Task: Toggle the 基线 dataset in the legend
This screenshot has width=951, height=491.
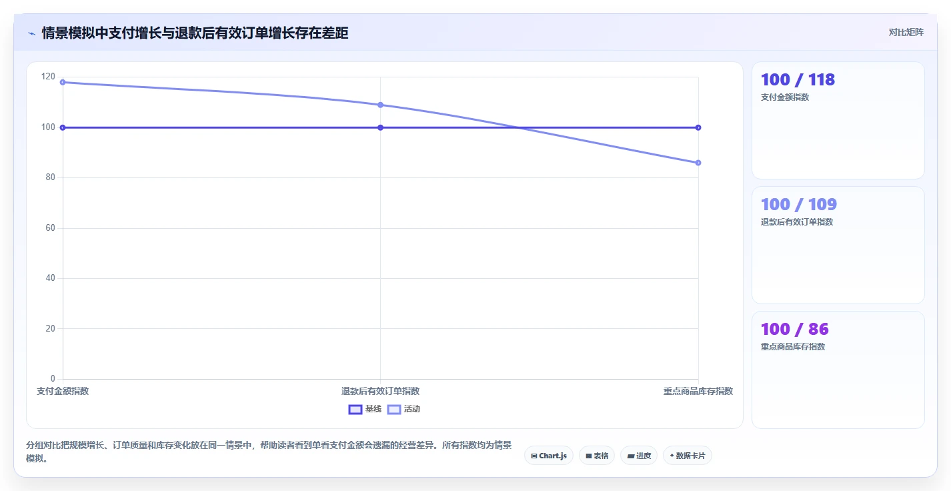Action: pyautogui.click(x=365, y=409)
